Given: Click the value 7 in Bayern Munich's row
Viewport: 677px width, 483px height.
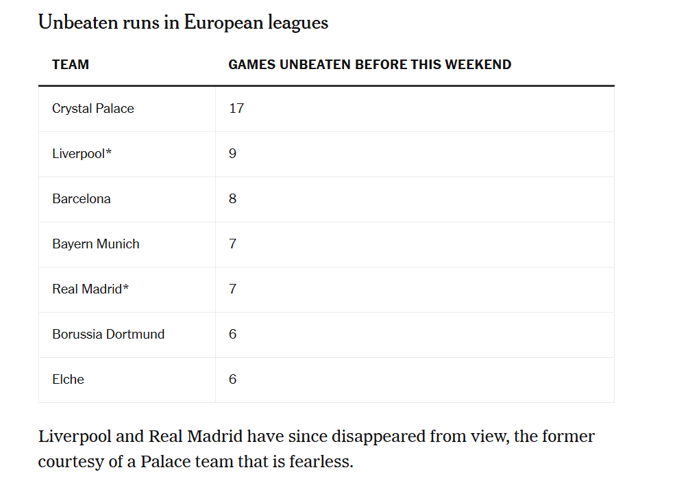Looking at the screenshot, I should (232, 244).
